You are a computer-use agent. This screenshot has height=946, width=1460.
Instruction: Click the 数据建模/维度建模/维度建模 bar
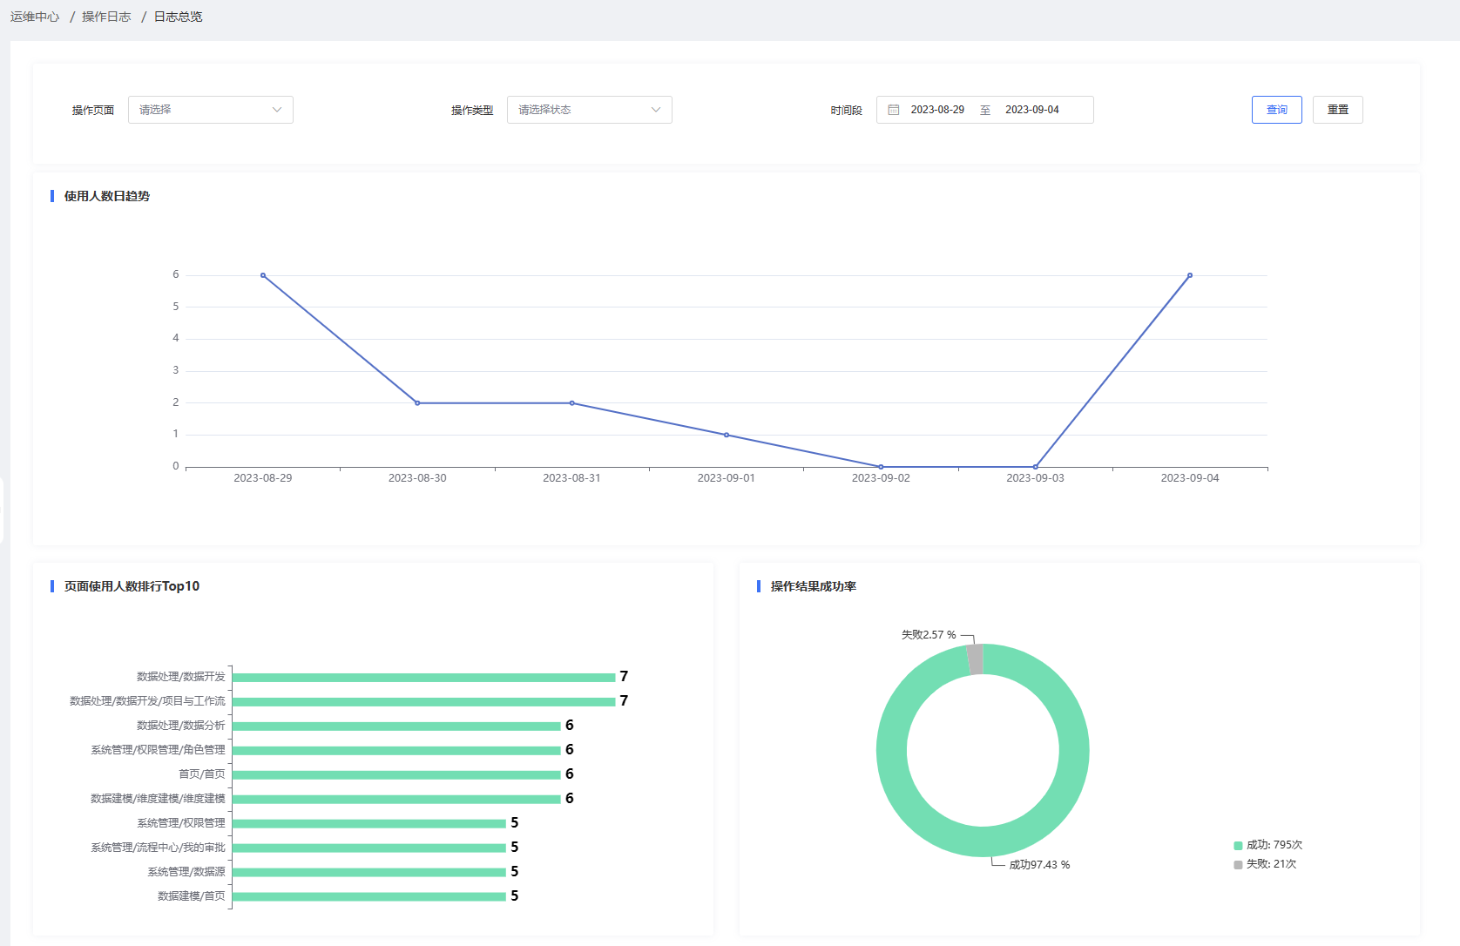tap(396, 800)
